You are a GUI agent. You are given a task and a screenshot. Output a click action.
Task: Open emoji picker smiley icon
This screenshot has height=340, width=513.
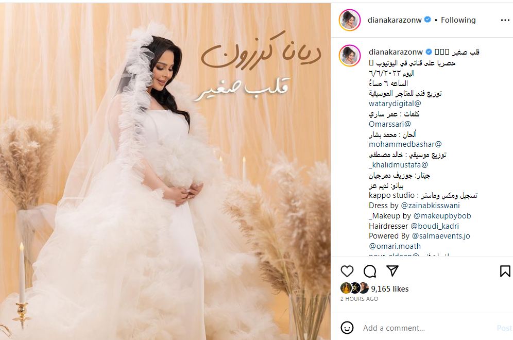click(x=347, y=328)
